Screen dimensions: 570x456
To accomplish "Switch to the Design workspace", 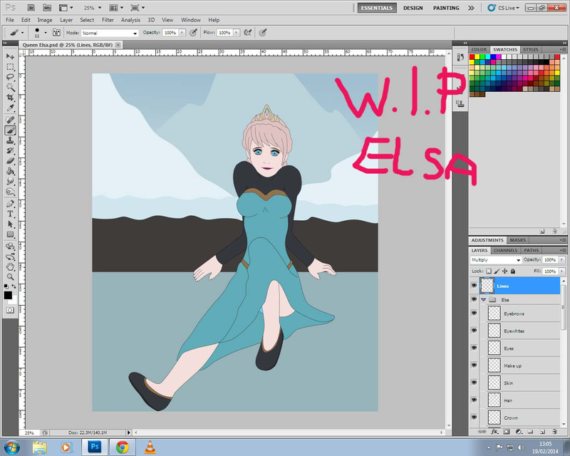I will (413, 8).
